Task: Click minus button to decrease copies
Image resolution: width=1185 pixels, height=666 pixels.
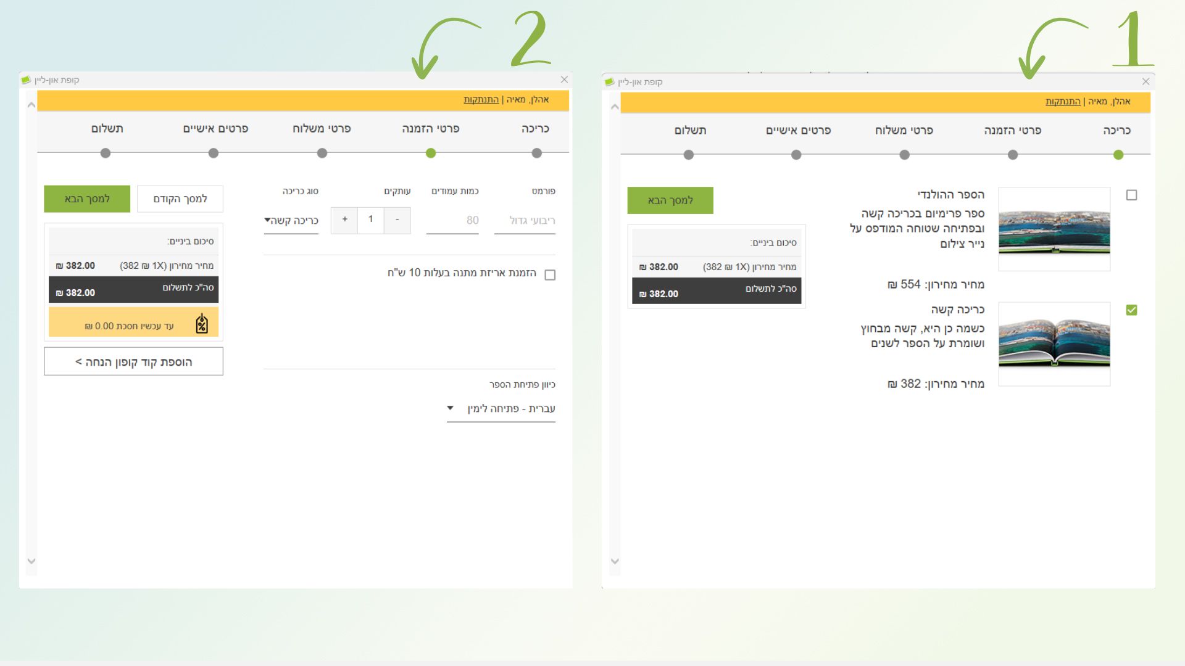Action: [397, 220]
